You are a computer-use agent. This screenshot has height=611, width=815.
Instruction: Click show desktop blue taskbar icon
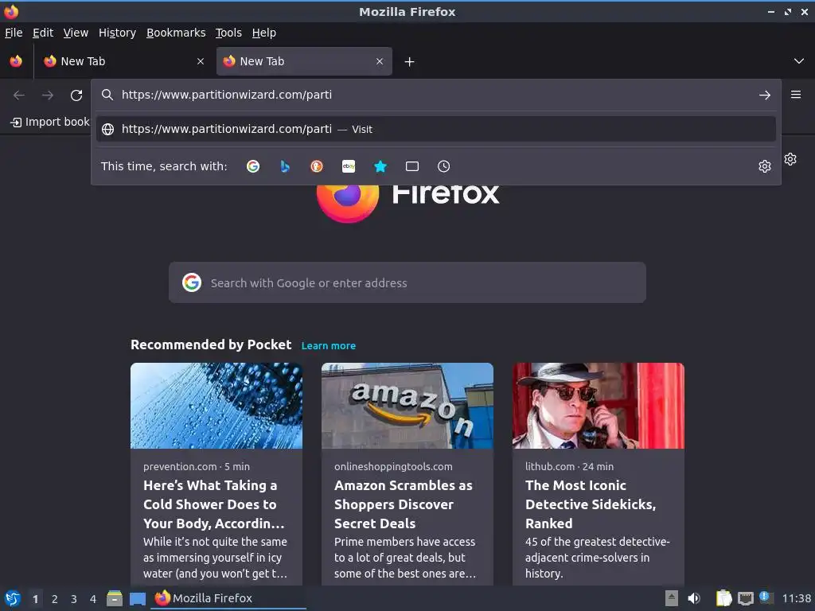point(137,599)
